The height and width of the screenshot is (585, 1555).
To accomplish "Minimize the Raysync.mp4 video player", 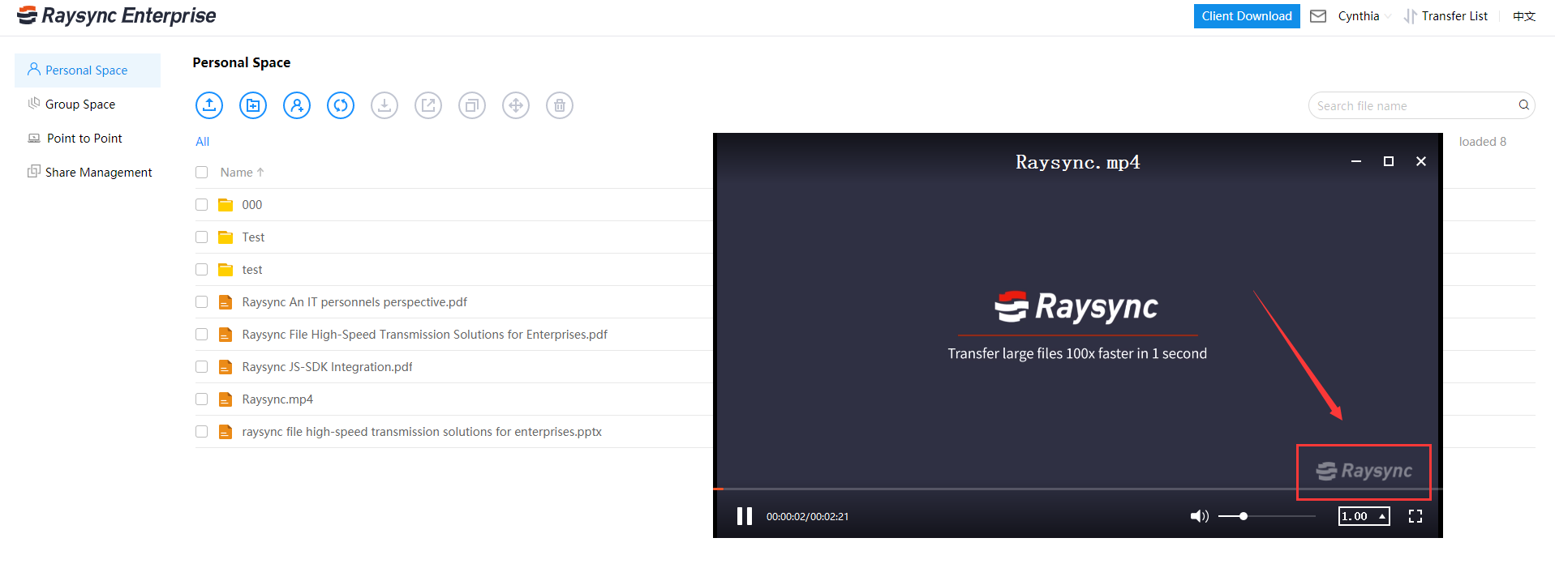I will (x=1356, y=161).
